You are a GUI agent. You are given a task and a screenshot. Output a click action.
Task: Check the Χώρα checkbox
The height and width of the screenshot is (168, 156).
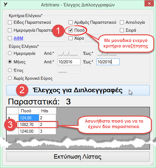[x=70, y=38]
